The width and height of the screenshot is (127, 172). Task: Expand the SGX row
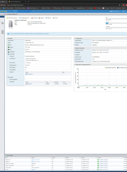pyautogui.click(x=7, y=49)
